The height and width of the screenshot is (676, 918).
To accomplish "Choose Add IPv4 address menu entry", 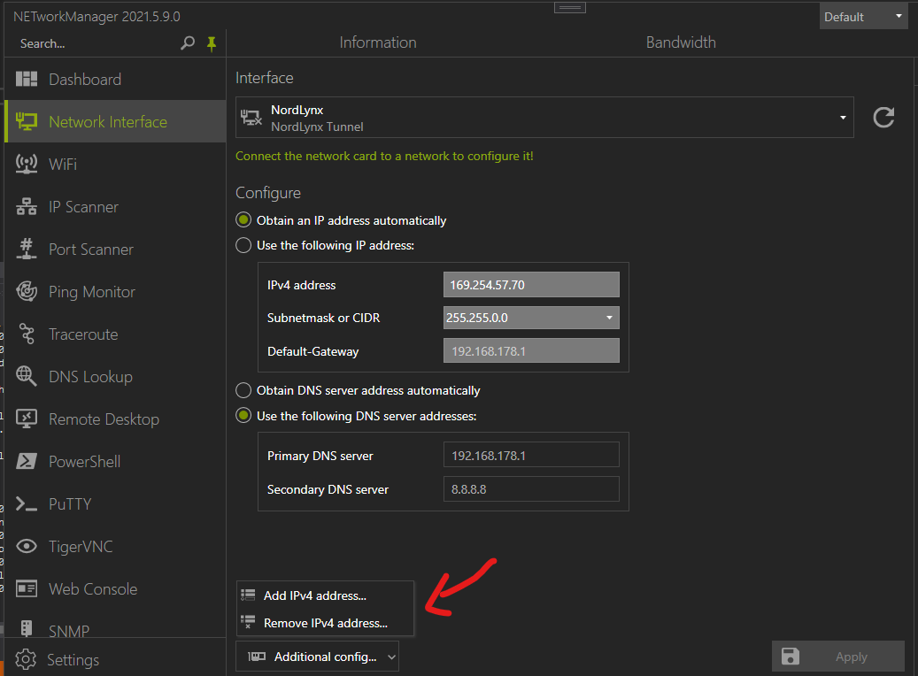I will (x=325, y=595).
